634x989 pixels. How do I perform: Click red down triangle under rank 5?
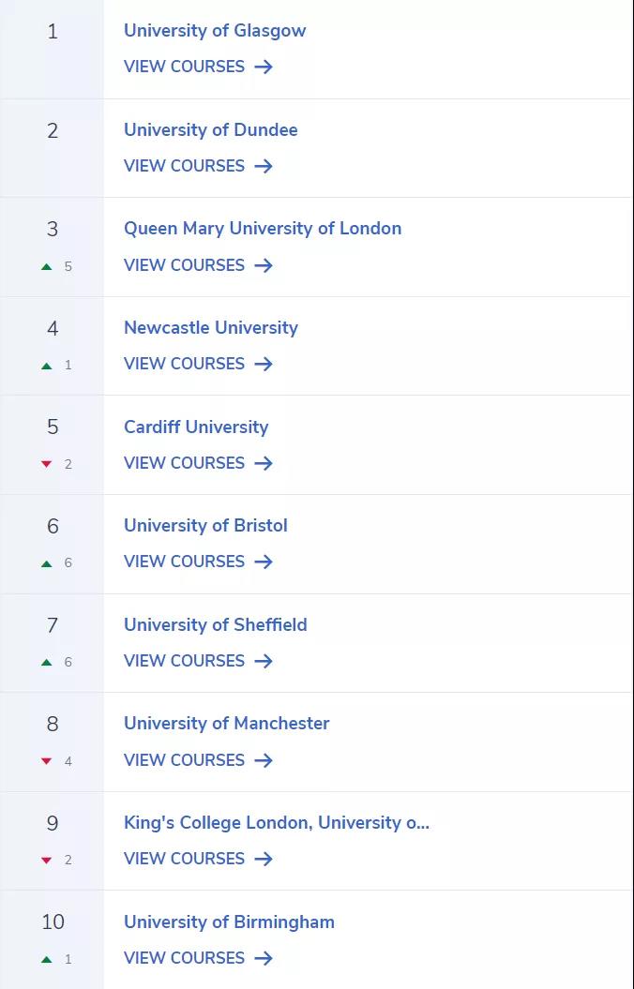(x=46, y=464)
